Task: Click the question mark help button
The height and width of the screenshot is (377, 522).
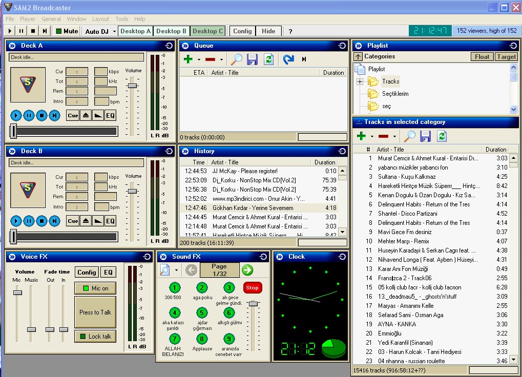Action: [x=290, y=31]
